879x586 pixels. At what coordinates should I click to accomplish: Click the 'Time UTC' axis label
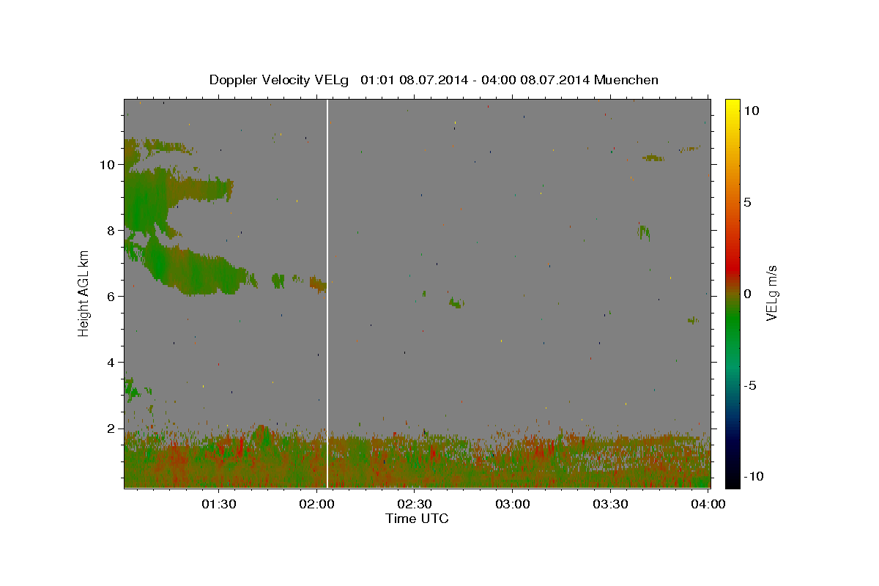tap(417, 519)
